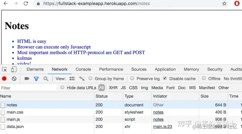Open network search magnifier icon
The image size is (242, 134).
(x=46, y=79)
